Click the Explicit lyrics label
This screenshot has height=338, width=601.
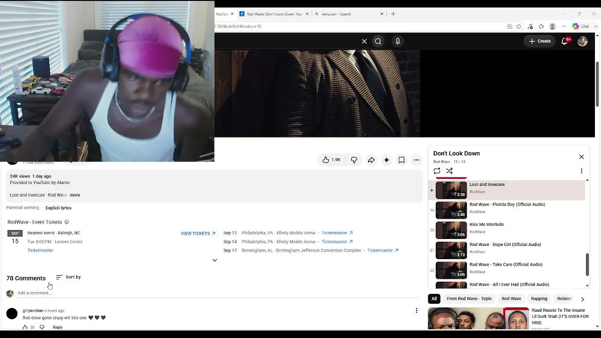(59, 208)
